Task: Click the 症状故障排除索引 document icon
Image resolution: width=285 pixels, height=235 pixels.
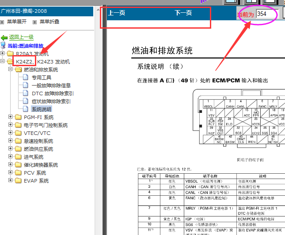Action: tap(26, 101)
